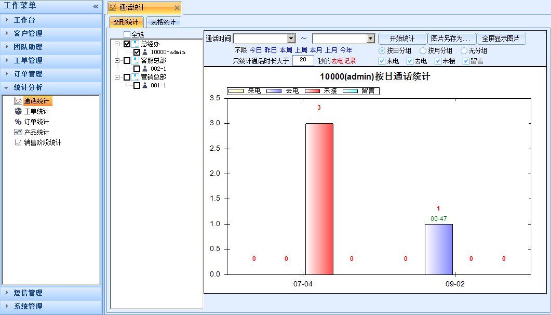Open 产品统计 line chart icon
Screen dimensions: 551x315
click(x=18, y=132)
